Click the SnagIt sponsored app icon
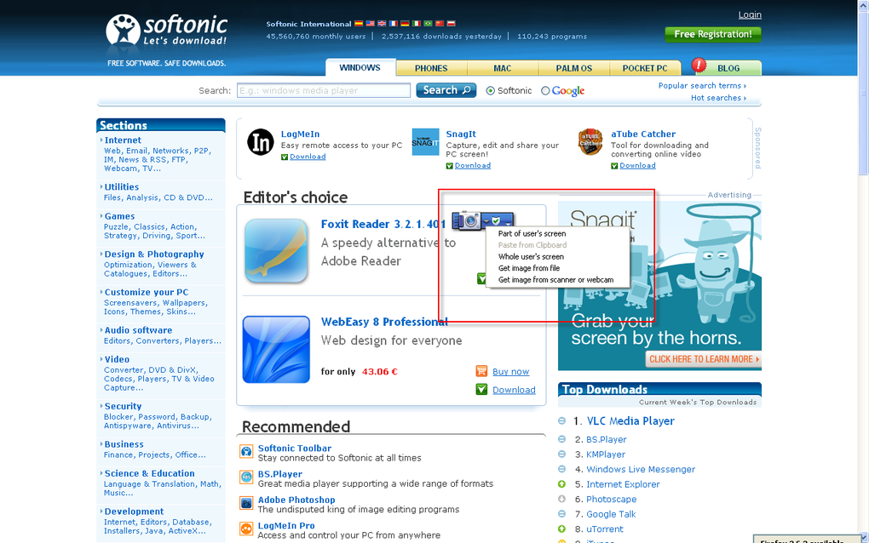The image size is (869, 543). 425,142
